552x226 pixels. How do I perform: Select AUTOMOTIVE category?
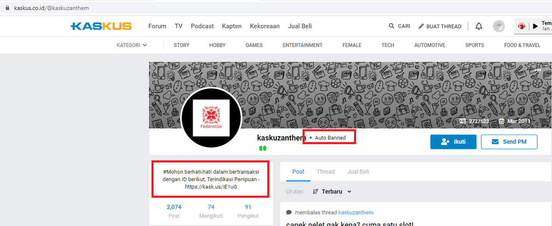pos(430,45)
